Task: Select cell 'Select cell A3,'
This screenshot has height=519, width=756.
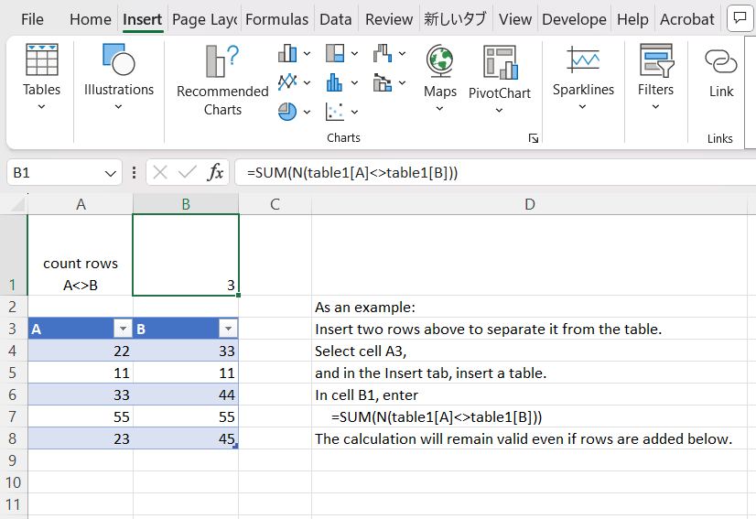Action: [x=529, y=351]
